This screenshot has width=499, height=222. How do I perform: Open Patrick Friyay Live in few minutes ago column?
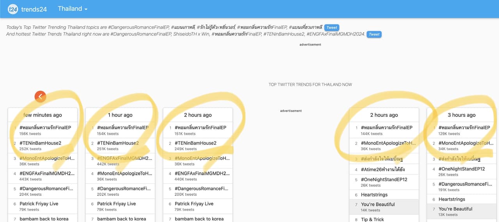point(39,204)
